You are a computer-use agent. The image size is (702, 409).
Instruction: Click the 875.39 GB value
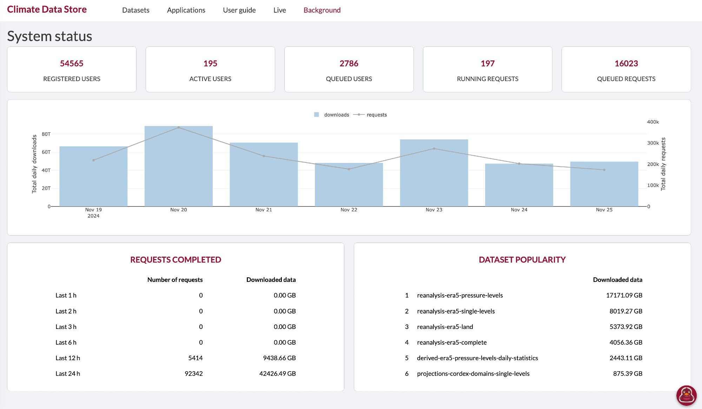click(628, 374)
